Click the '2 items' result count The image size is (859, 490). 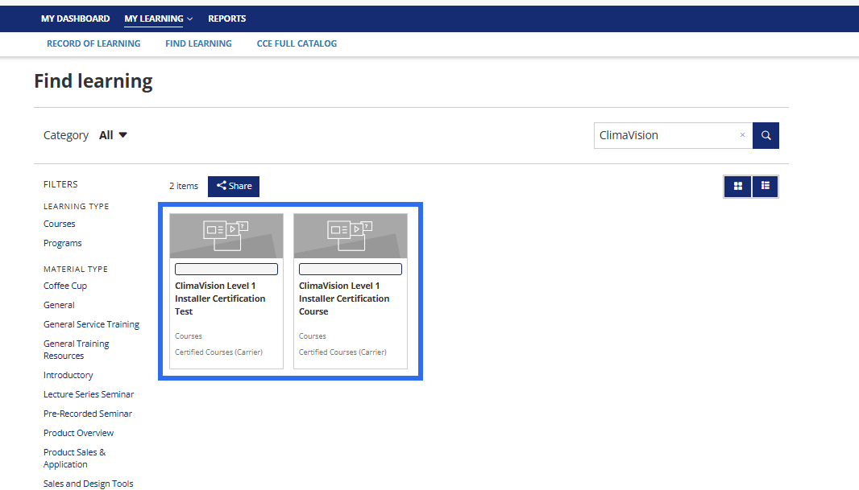(184, 186)
